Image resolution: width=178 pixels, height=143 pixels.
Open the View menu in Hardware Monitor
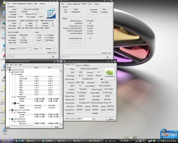tap(16, 65)
